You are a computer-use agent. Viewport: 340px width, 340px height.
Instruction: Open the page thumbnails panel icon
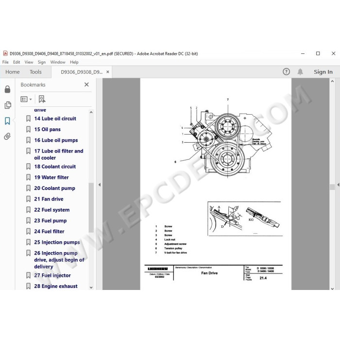pyautogui.click(x=8, y=105)
